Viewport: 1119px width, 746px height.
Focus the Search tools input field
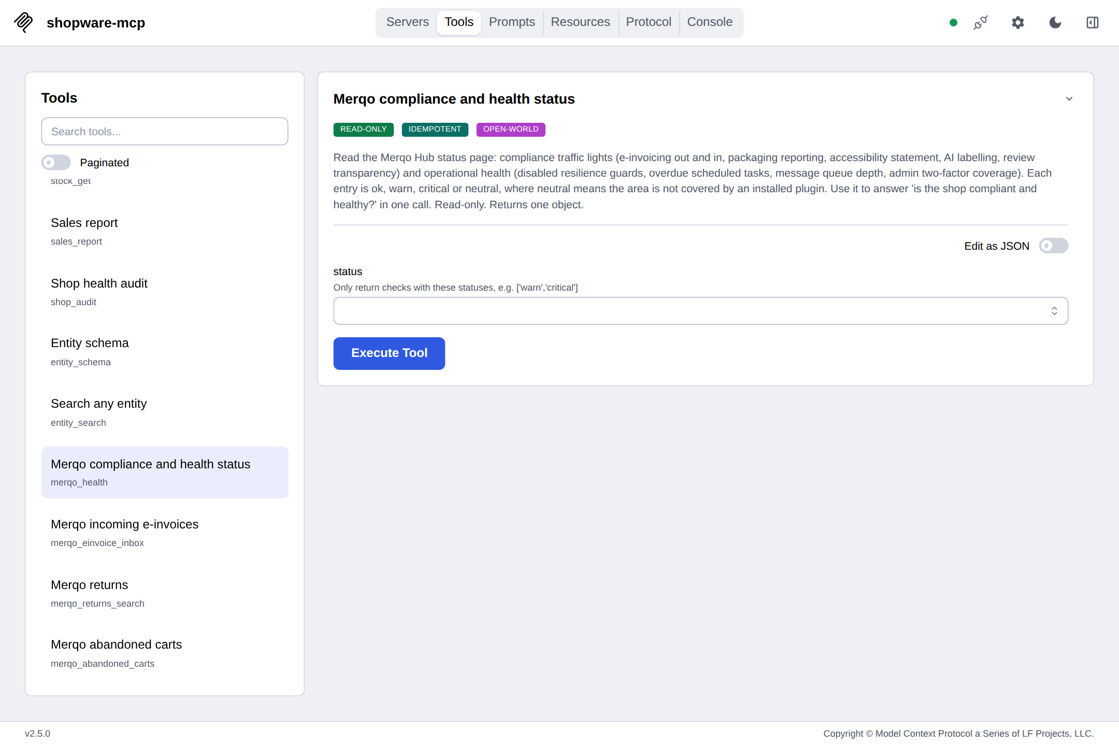point(165,132)
